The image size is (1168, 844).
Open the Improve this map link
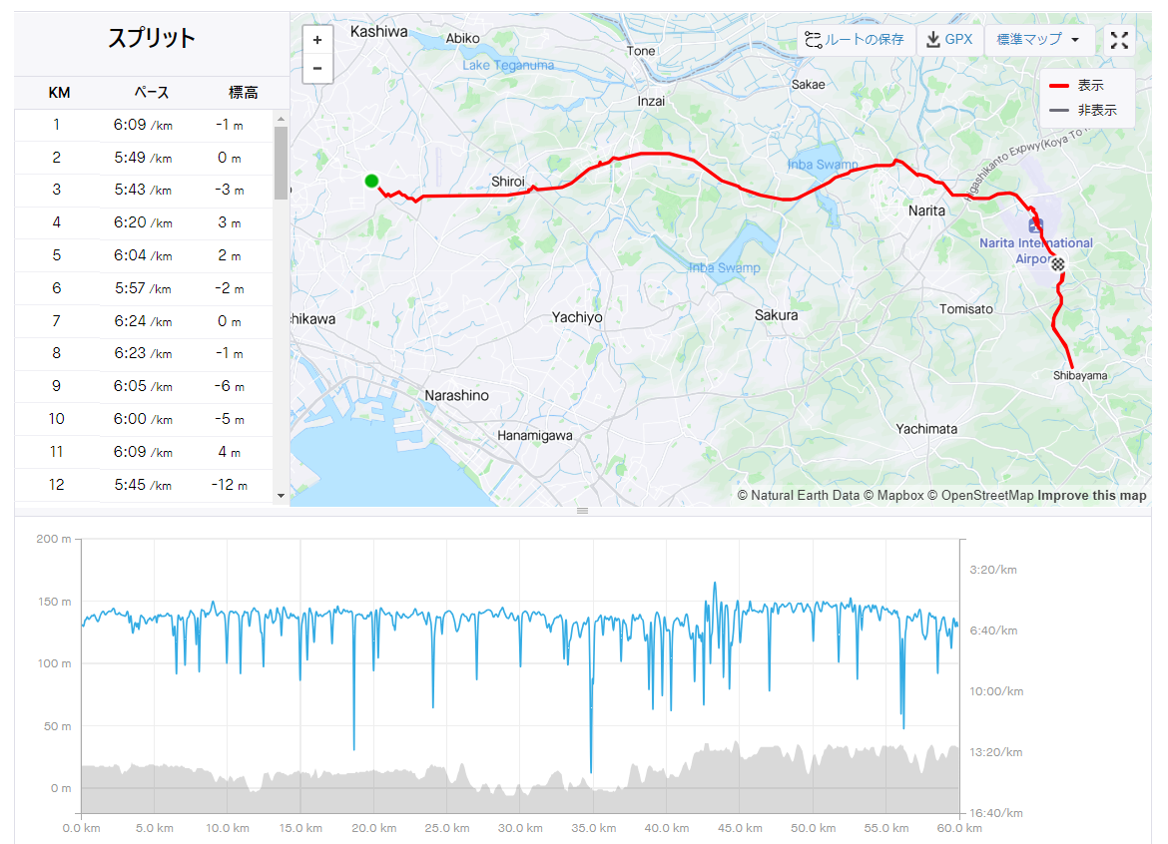coord(1091,496)
